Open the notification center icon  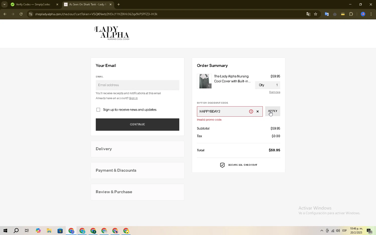369,231
